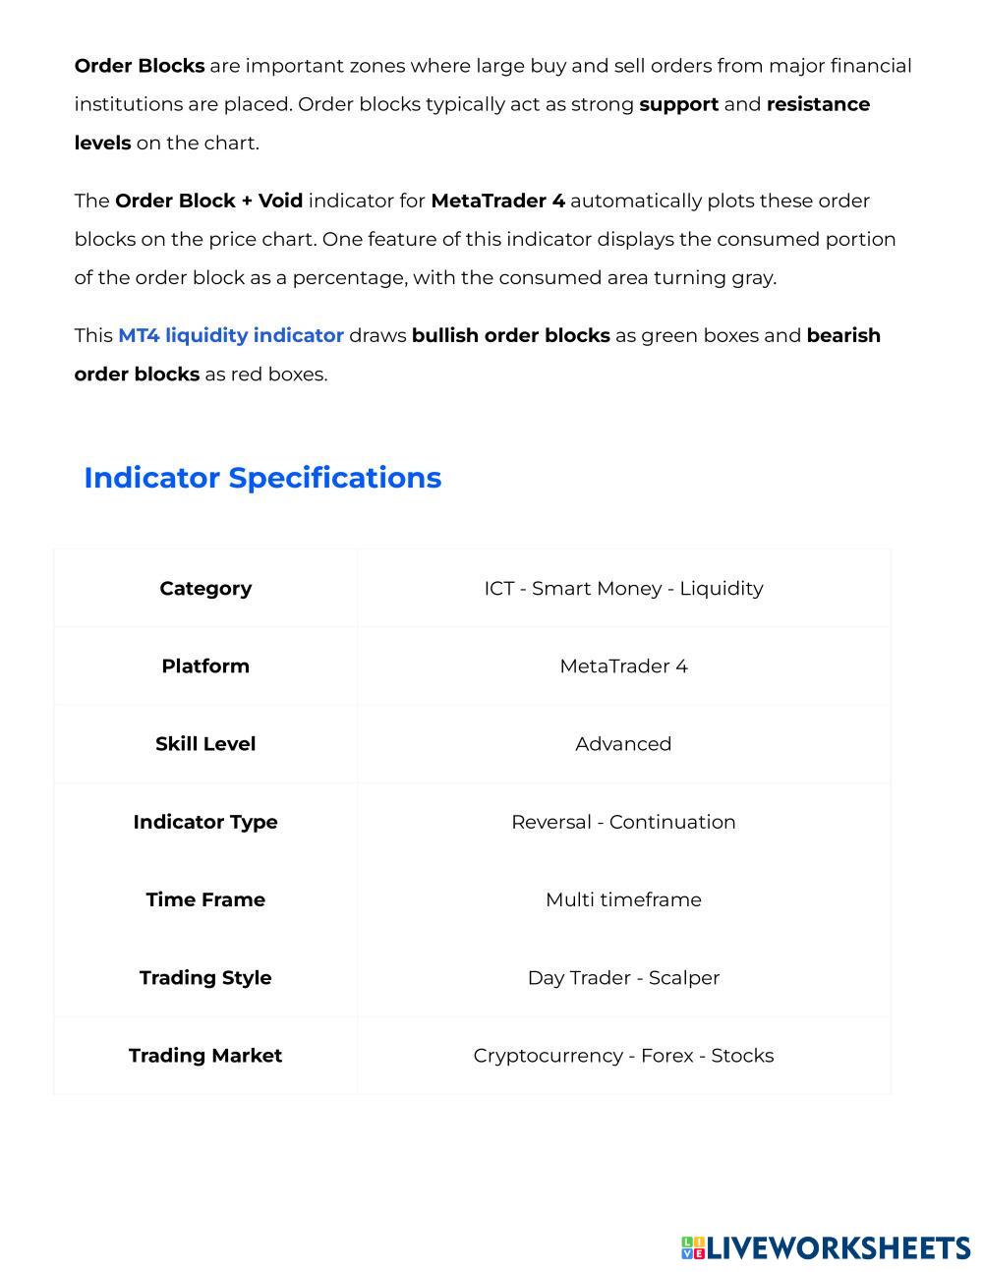Click the Reversal - Continuation value
The image size is (983, 1272).
coord(623,822)
